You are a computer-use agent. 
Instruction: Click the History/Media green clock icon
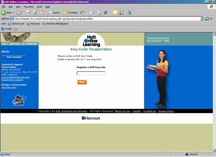tap(82, 13)
